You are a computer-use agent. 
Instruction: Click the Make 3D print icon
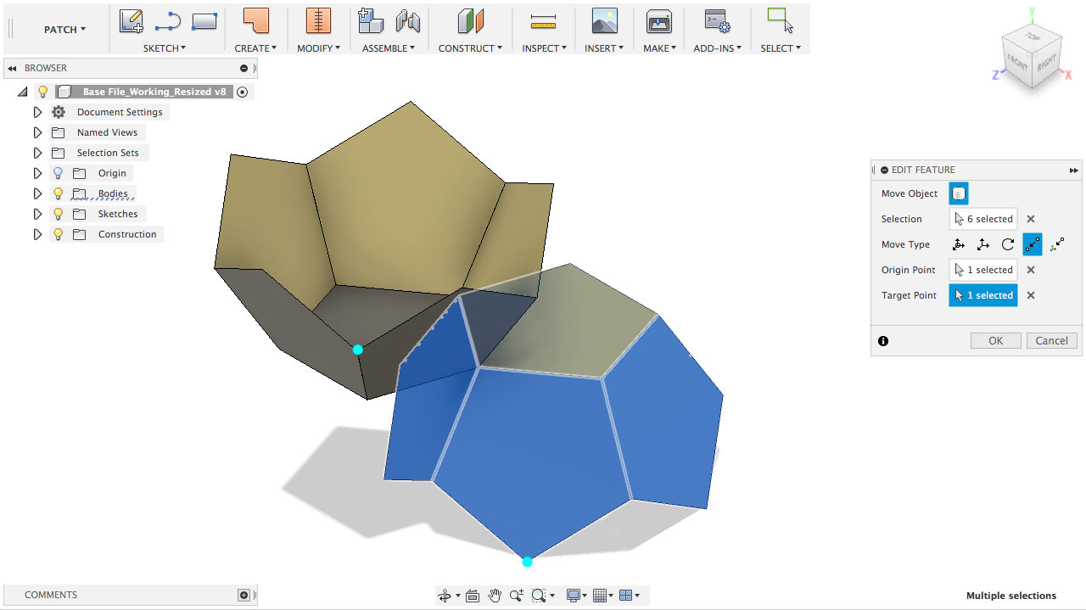tap(659, 21)
